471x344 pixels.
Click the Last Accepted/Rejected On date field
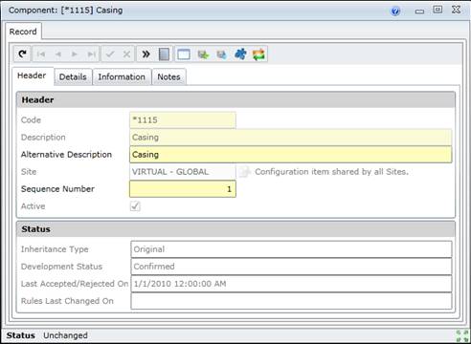tap(291, 284)
